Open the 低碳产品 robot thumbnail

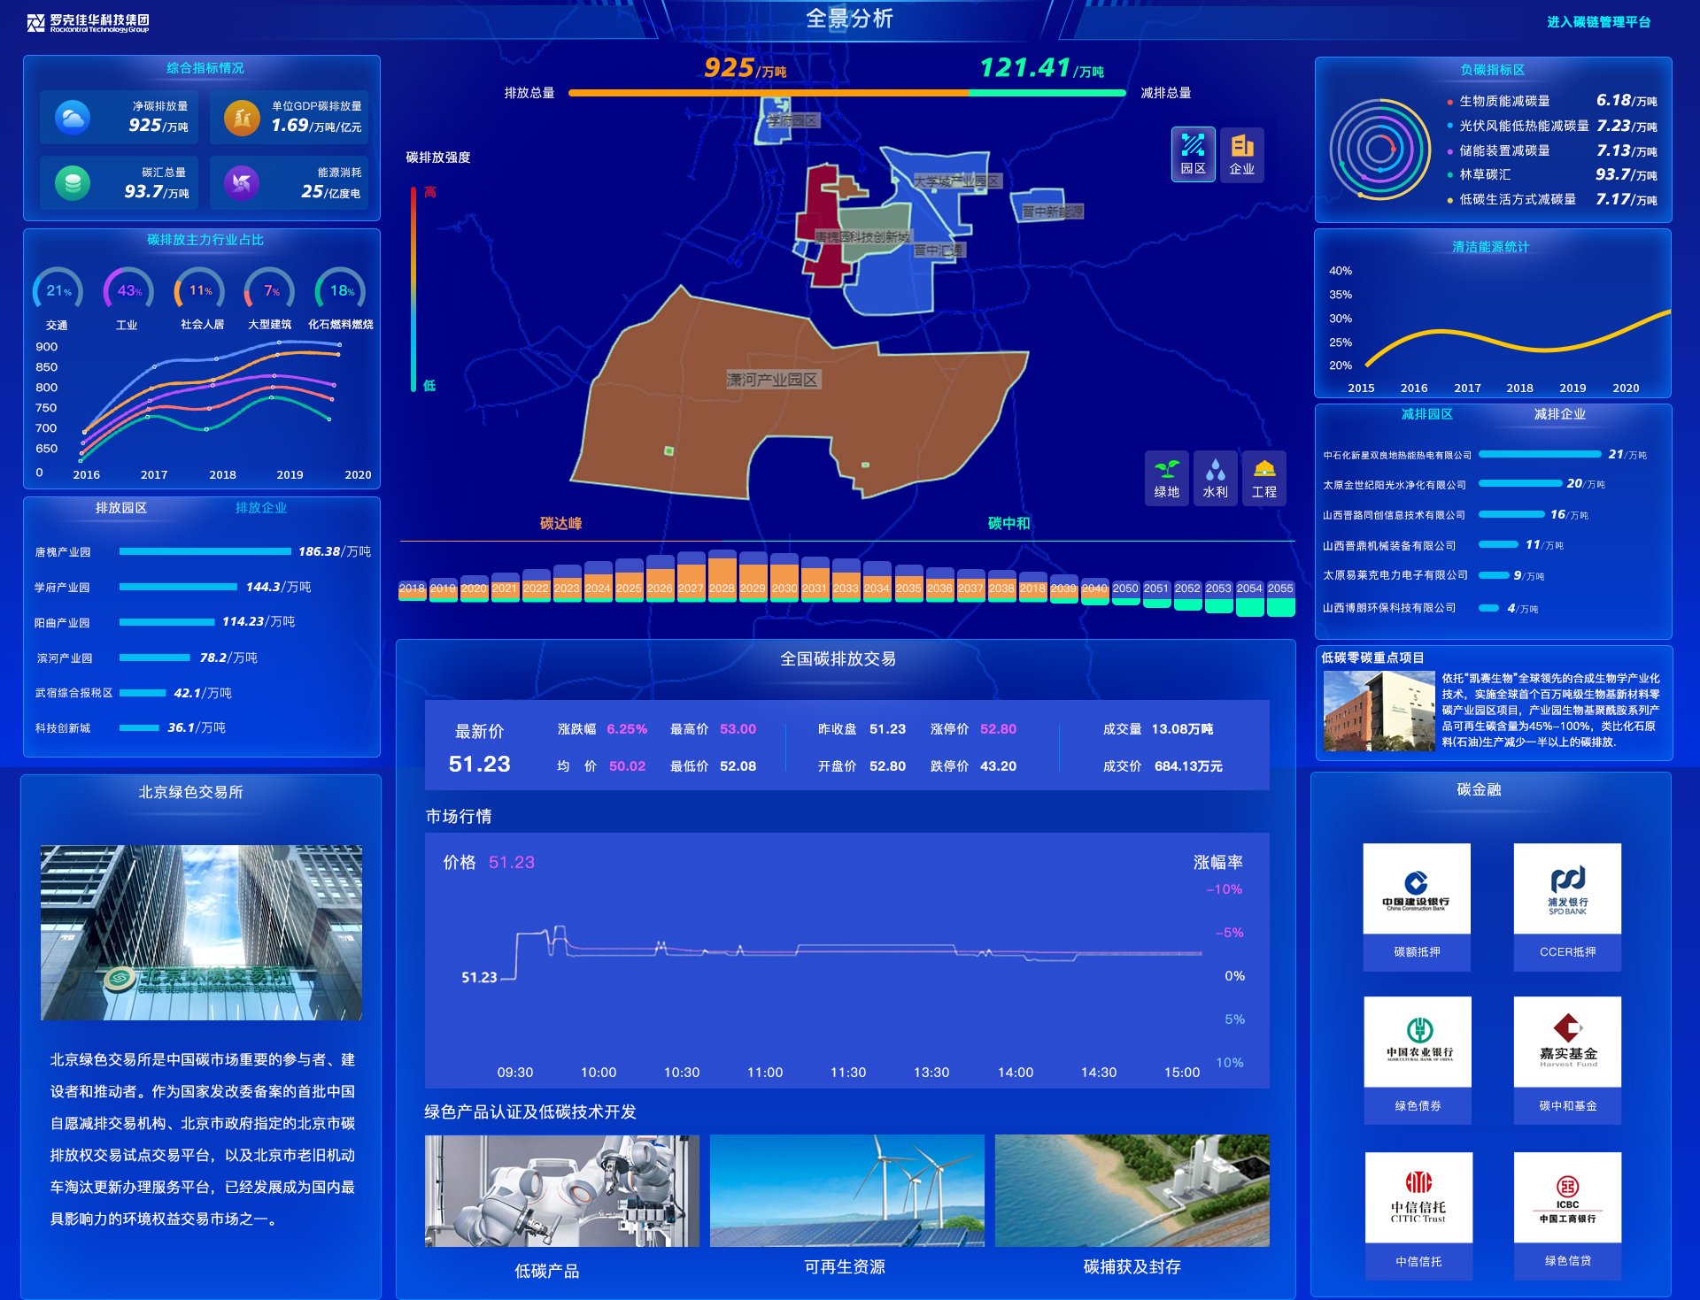[561, 1190]
